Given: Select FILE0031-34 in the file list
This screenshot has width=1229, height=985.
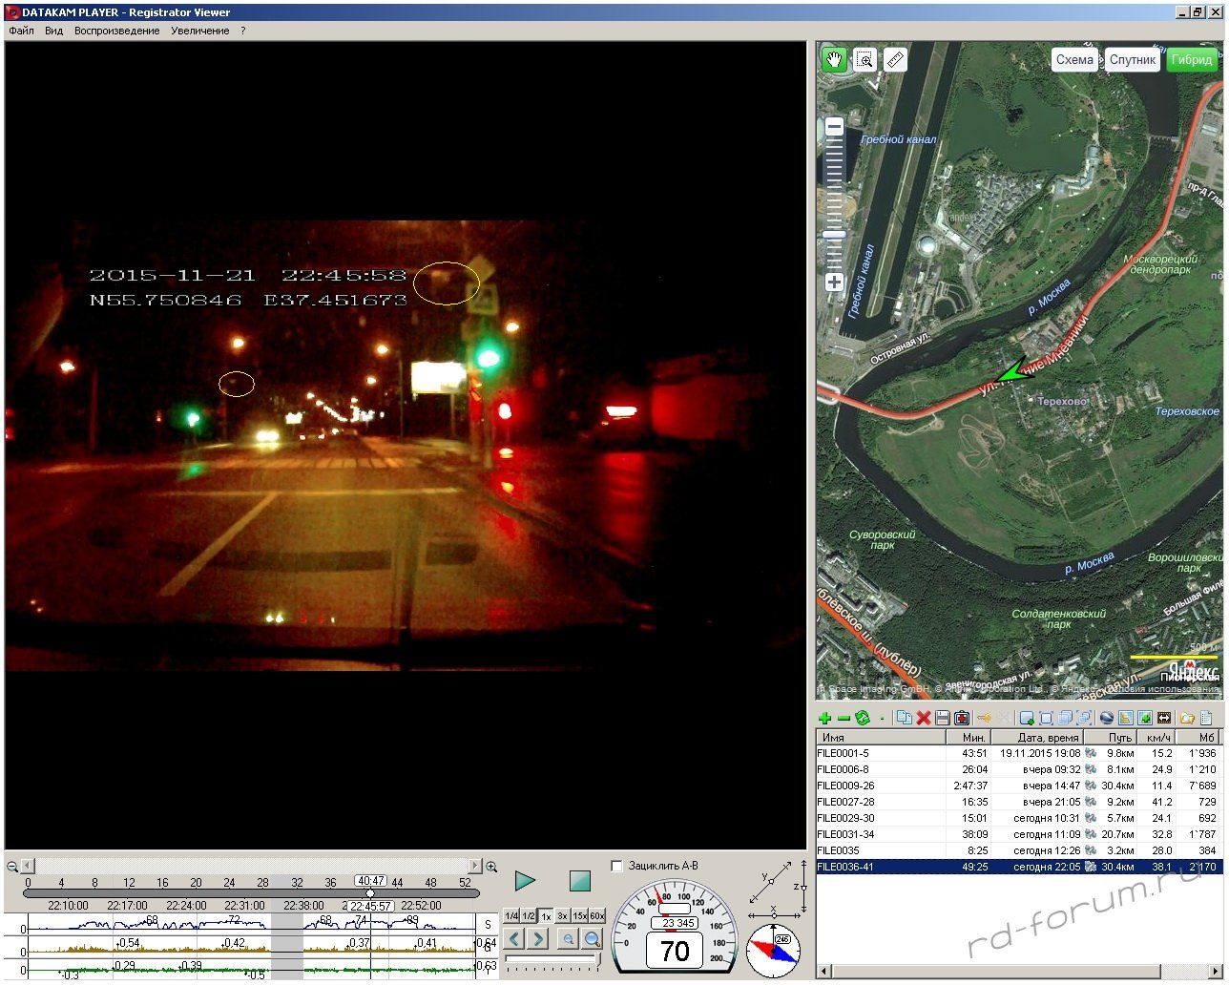Looking at the screenshot, I should (x=845, y=834).
